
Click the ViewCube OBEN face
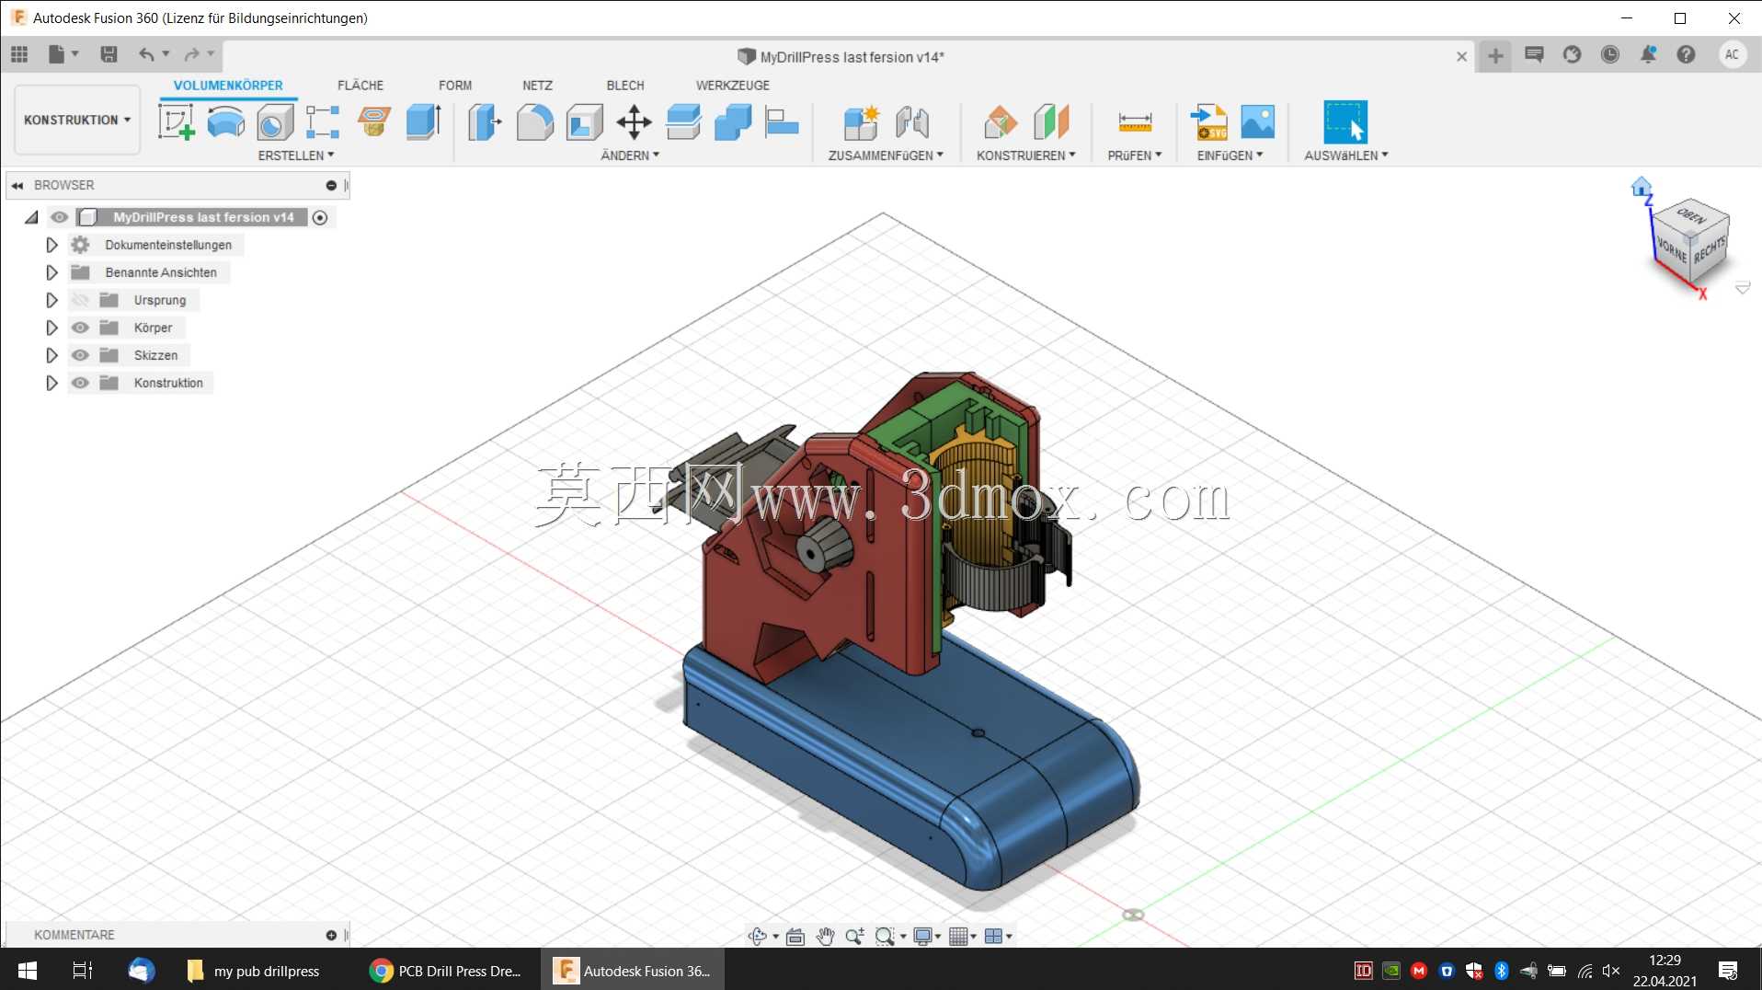1691,216
